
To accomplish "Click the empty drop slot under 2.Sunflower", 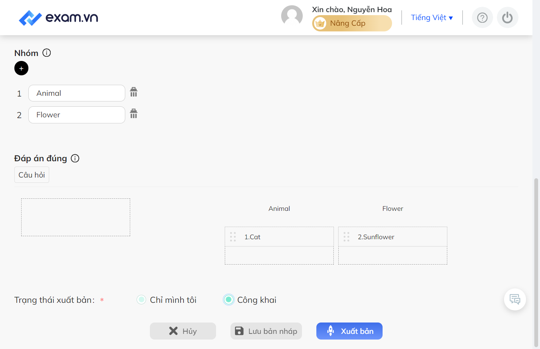I will (x=393, y=256).
